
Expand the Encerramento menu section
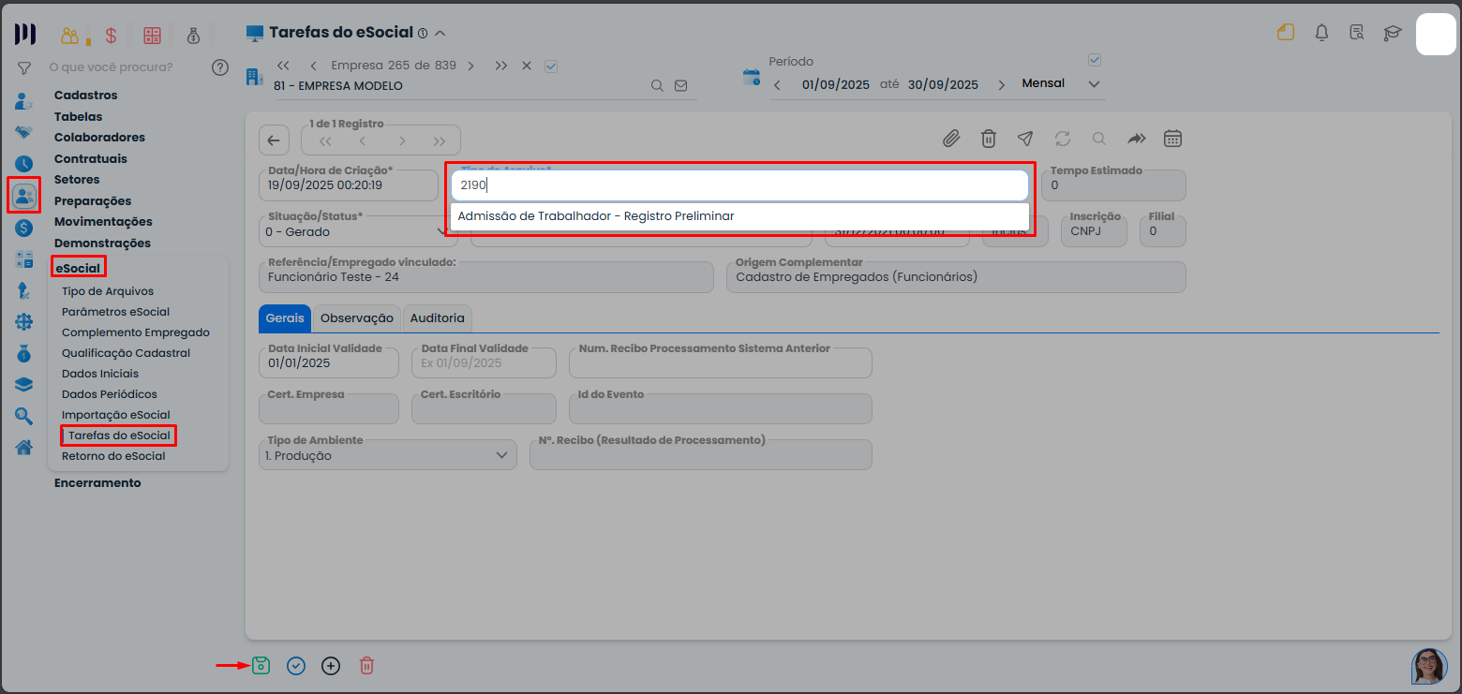97,483
